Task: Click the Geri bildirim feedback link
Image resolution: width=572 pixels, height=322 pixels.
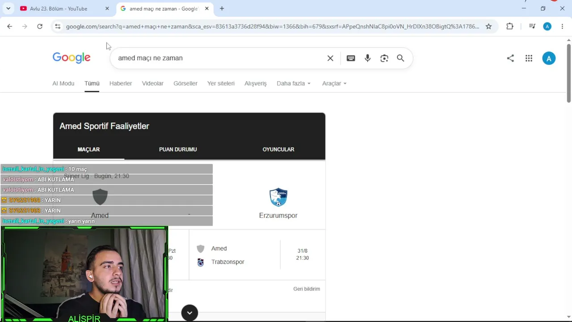Action: tap(307, 289)
